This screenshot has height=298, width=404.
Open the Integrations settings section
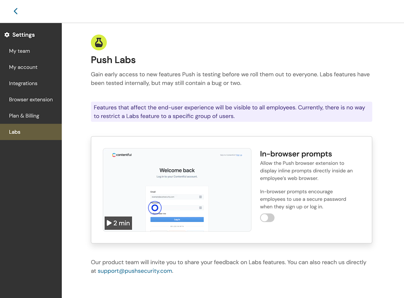tap(23, 83)
